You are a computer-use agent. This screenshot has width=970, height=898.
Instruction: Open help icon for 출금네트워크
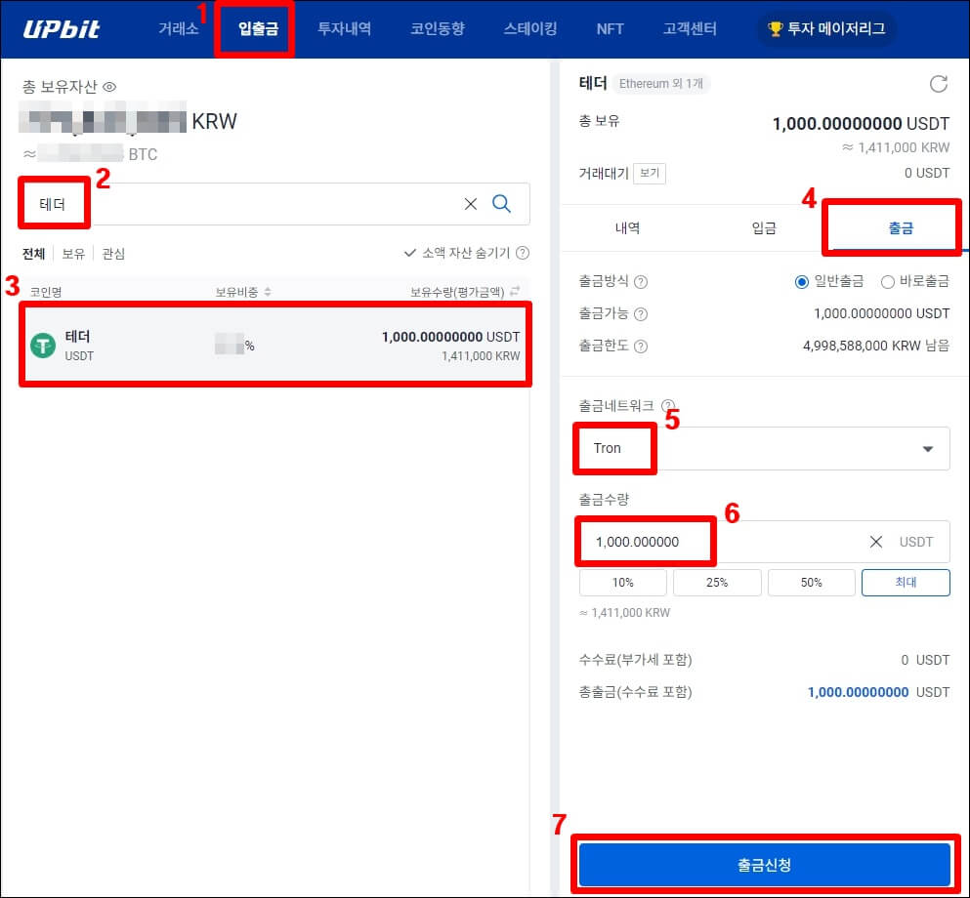click(x=667, y=406)
